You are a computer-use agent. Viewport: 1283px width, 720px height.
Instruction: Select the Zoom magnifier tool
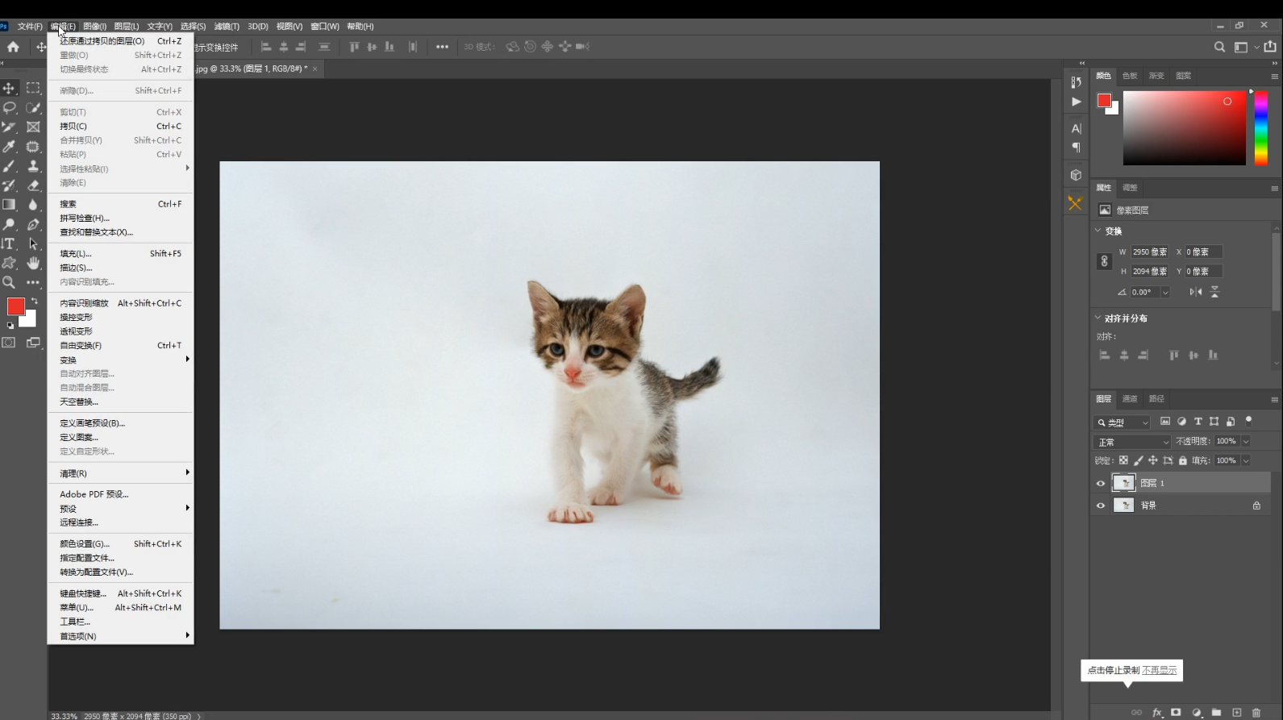pos(9,282)
